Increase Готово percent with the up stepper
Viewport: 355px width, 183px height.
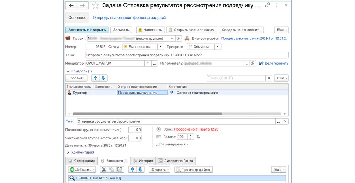[x=191, y=135]
